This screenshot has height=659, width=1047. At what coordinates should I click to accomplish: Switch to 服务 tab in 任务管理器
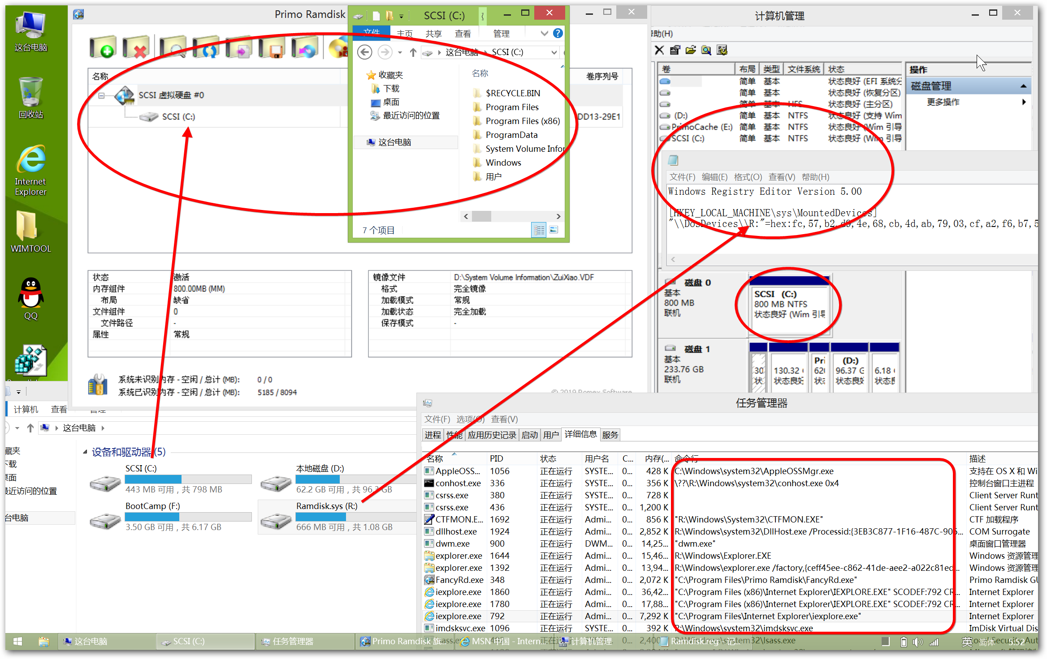click(x=610, y=435)
